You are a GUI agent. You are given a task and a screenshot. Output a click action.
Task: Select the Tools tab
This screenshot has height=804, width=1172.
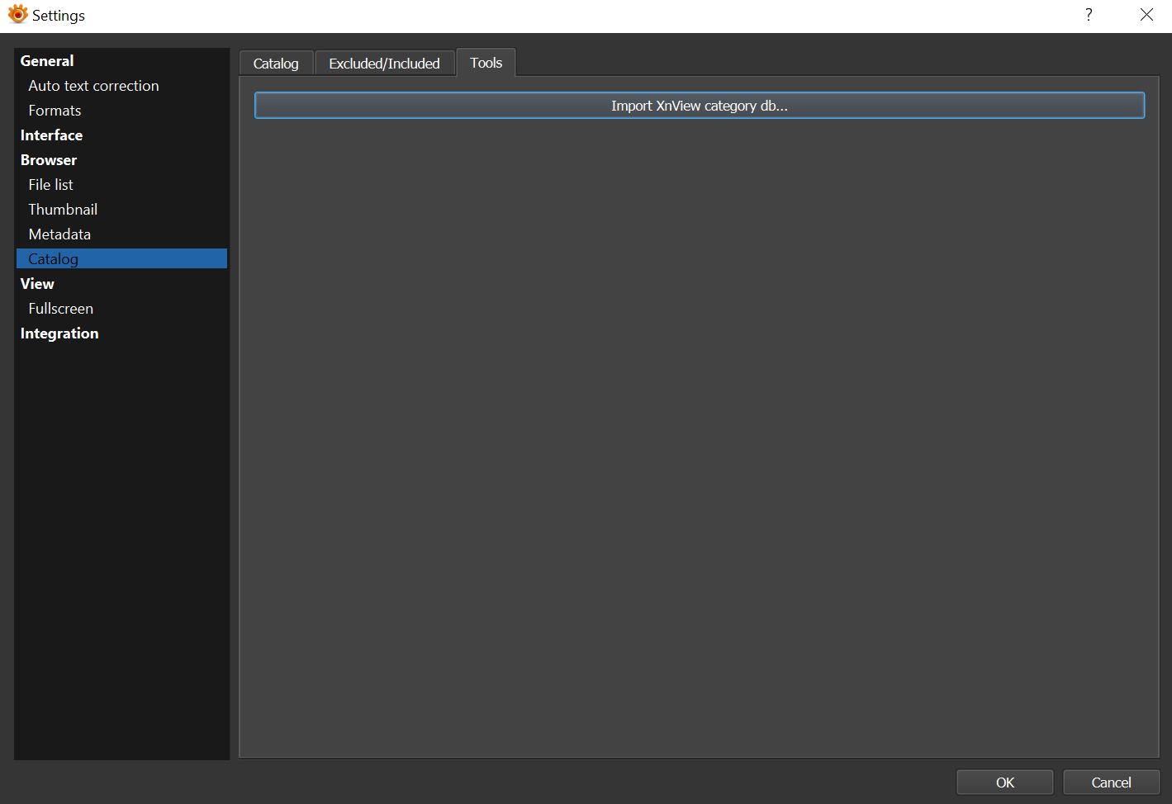click(486, 63)
